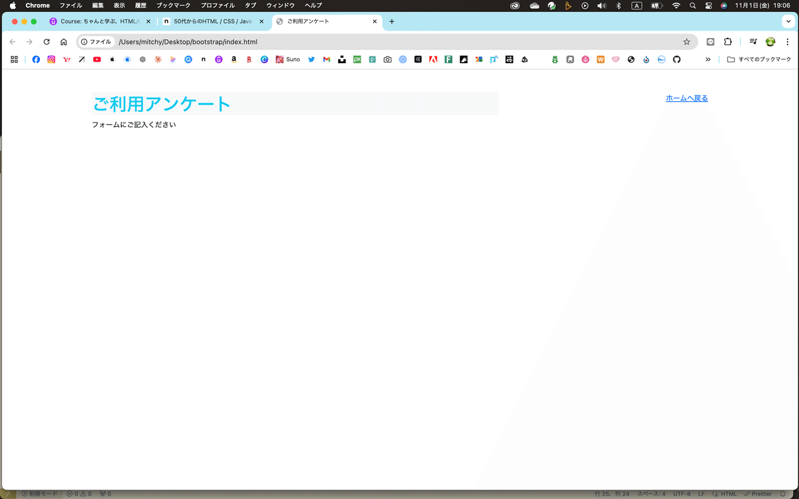The width and height of the screenshot is (799, 499).
Task: Open the YouTube bookmark
Action: tap(97, 59)
